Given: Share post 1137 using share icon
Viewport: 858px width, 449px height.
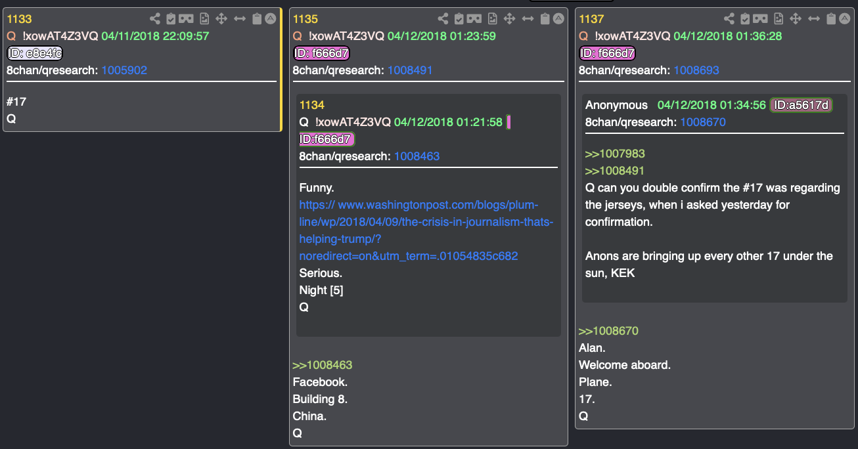Looking at the screenshot, I should (729, 19).
